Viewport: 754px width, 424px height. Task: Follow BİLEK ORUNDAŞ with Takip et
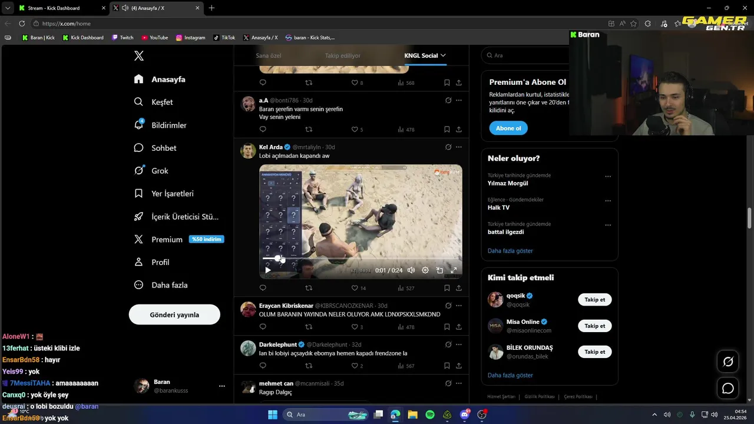tap(595, 352)
